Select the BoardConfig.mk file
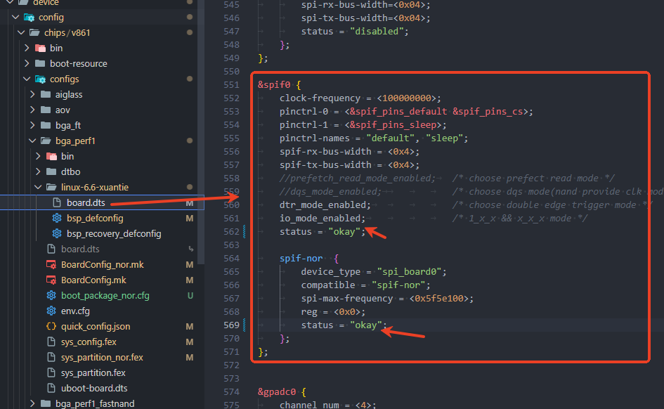The height and width of the screenshot is (409, 664). click(93, 280)
